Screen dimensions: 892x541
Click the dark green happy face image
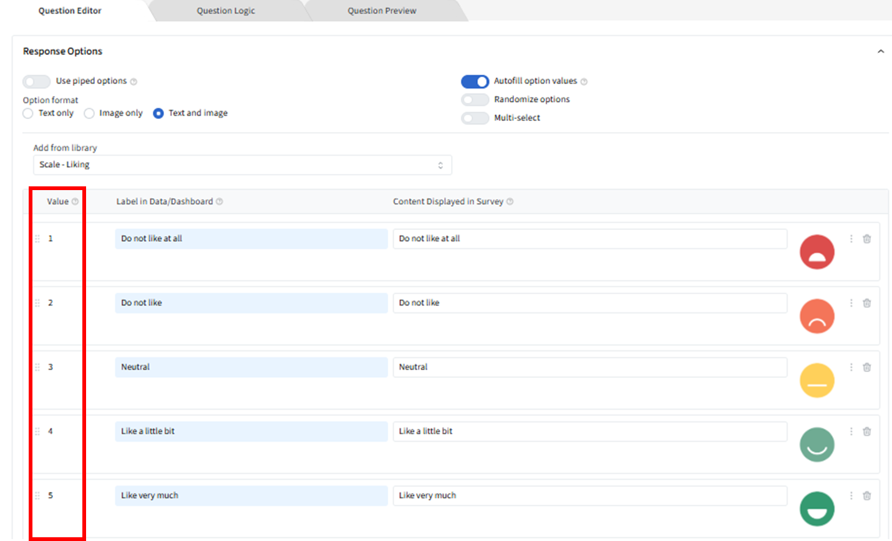point(817,509)
